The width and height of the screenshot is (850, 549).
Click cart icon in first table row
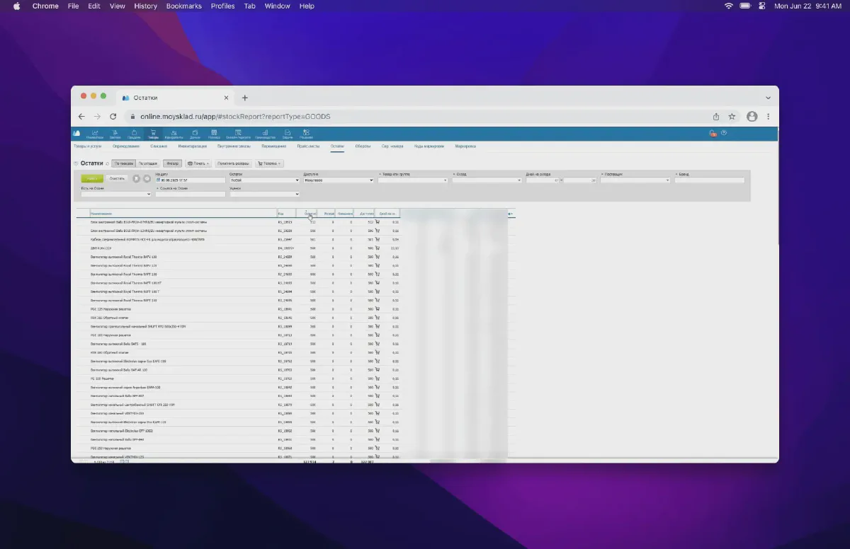tap(378, 222)
